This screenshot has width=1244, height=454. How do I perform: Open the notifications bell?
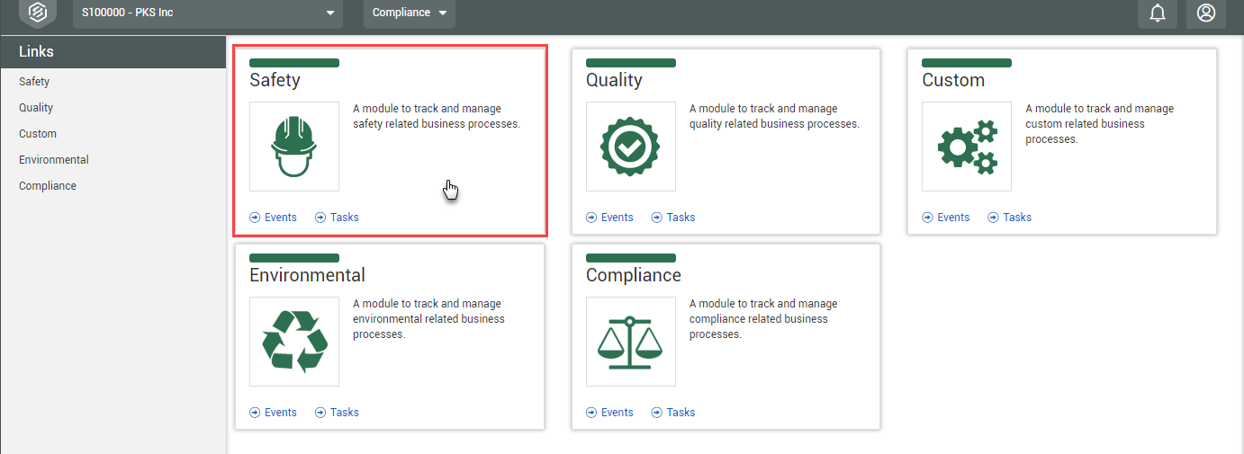coord(1158,13)
